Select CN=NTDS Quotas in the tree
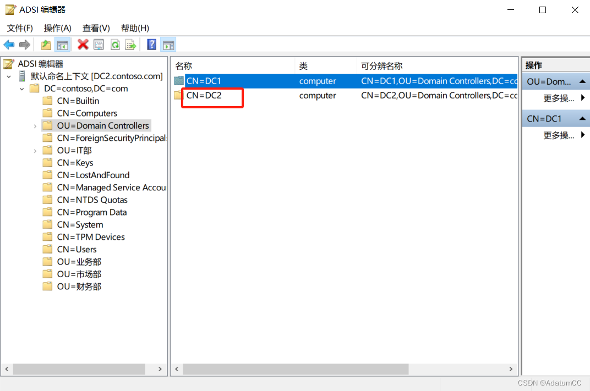Image resolution: width=590 pixels, height=391 pixels. coord(92,200)
